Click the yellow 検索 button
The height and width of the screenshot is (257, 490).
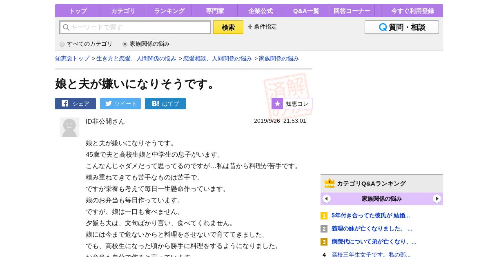coord(228,27)
